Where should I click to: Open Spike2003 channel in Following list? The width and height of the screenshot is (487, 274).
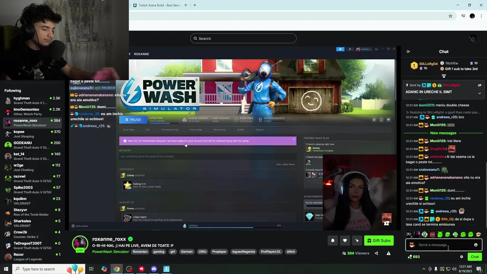coord(32,190)
